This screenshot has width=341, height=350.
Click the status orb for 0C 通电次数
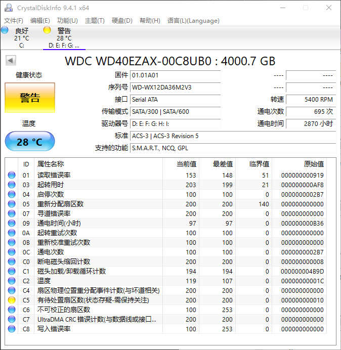pyautogui.click(x=12, y=252)
